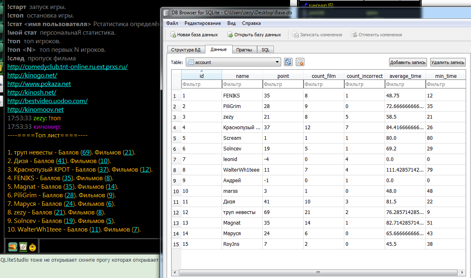Click the clear all filters icon

pyautogui.click(x=300, y=62)
